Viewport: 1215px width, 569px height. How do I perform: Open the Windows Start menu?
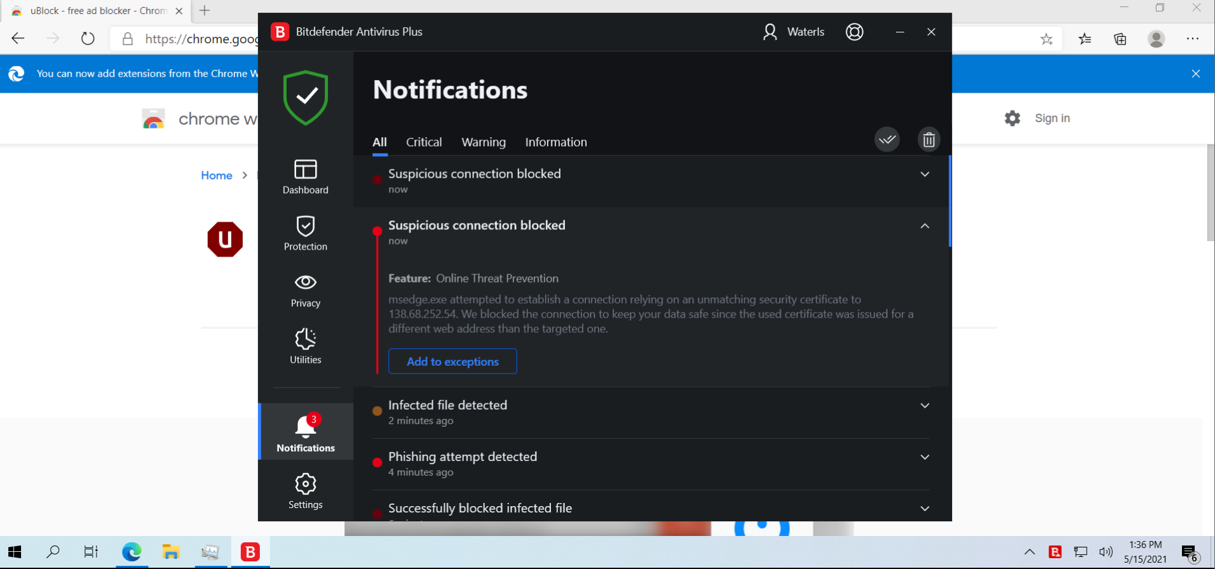coord(15,552)
